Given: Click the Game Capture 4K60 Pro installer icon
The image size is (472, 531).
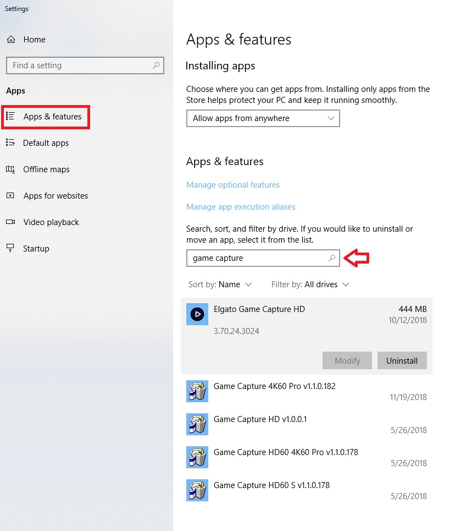Looking at the screenshot, I should (x=197, y=391).
